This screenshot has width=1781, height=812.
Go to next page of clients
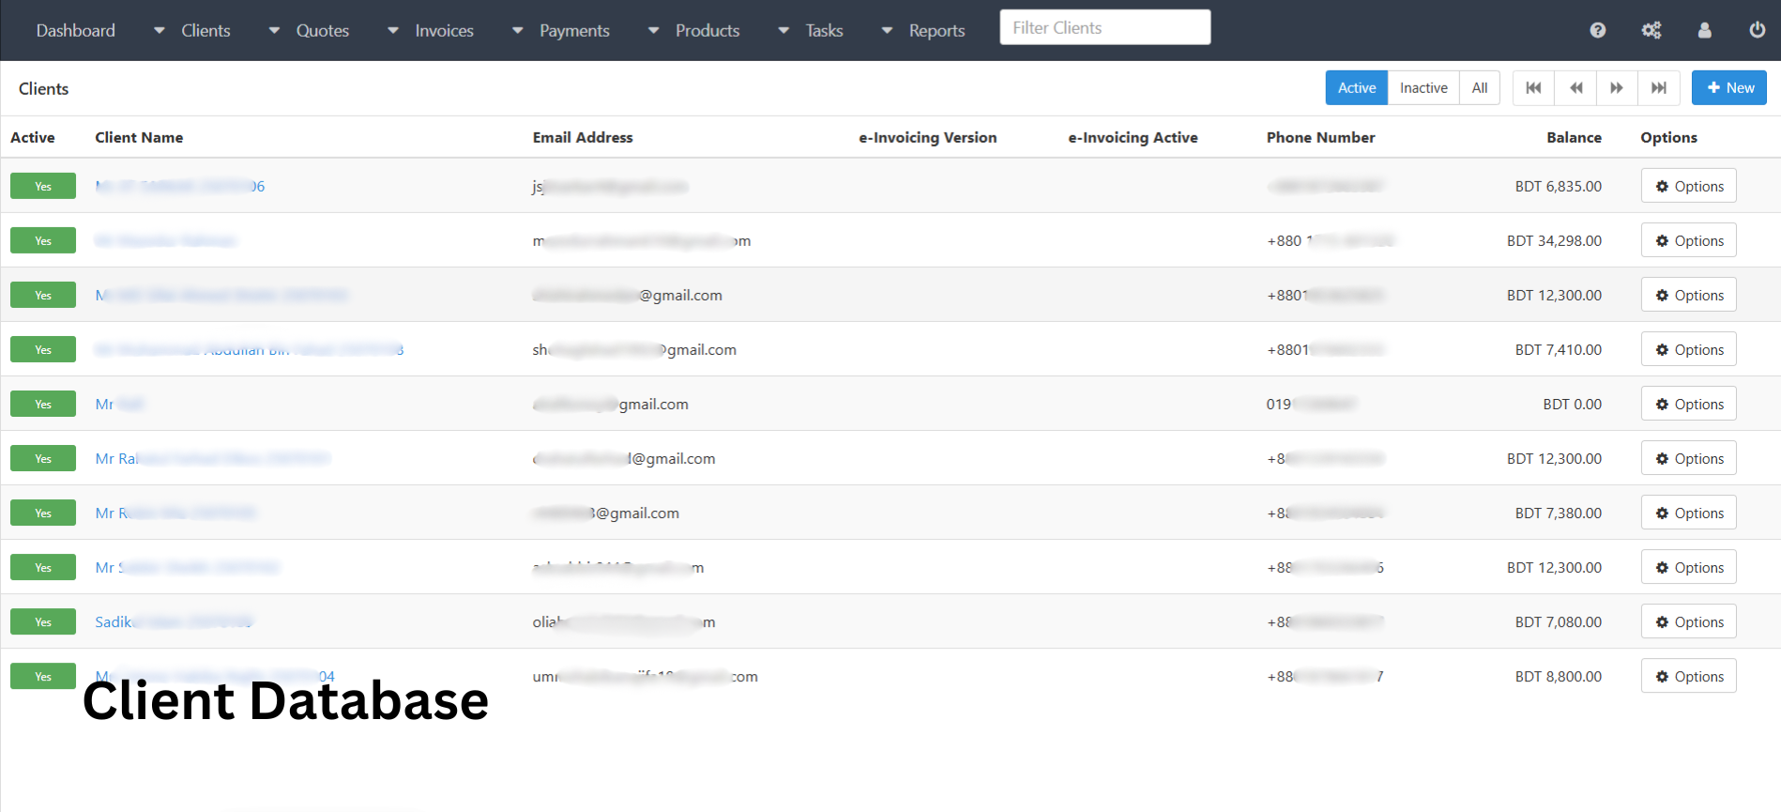pos(1617,88)
